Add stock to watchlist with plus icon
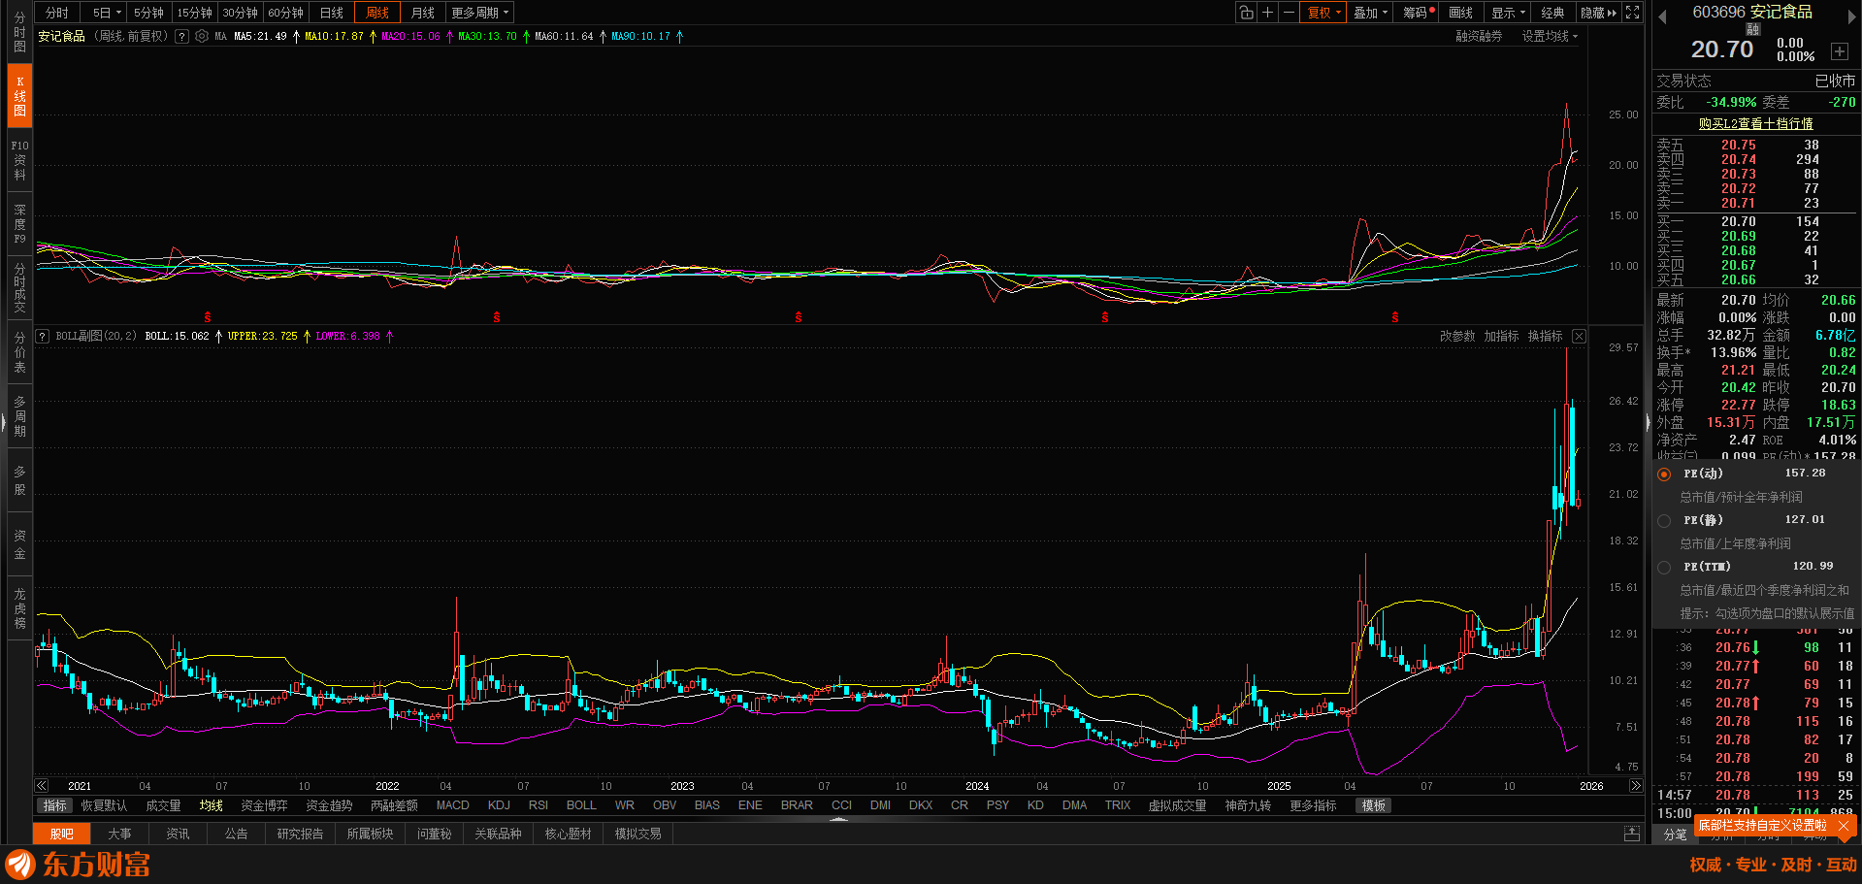The image size is (1862, 884). pos(1839,51)
